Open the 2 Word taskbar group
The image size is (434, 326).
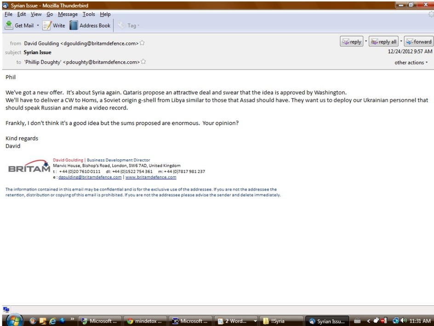coord(236,321)
